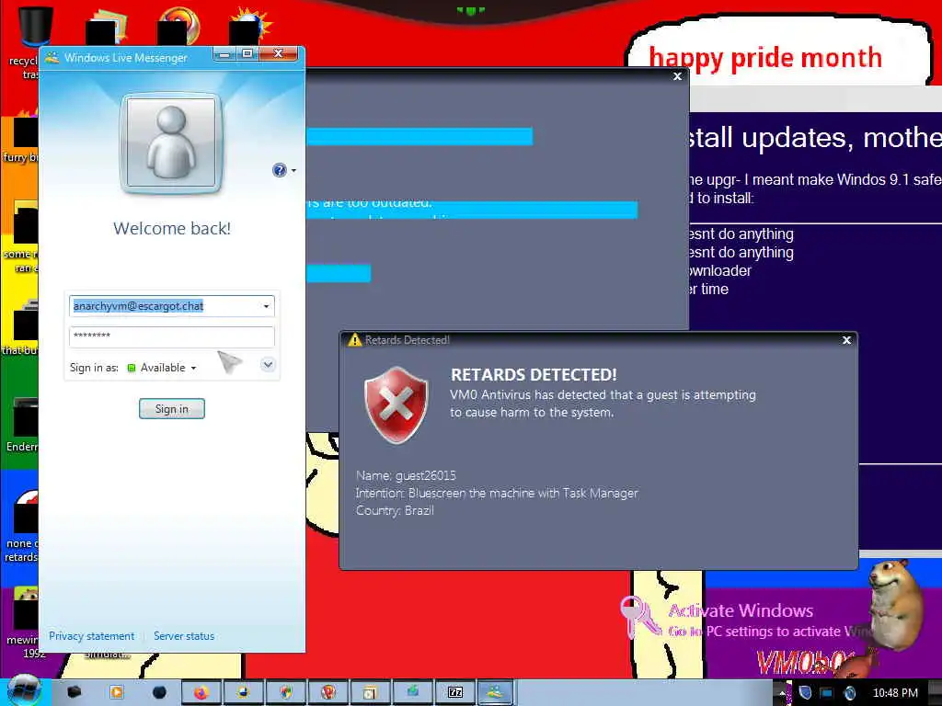Show hidden tray icons arrow

(782, 693)
